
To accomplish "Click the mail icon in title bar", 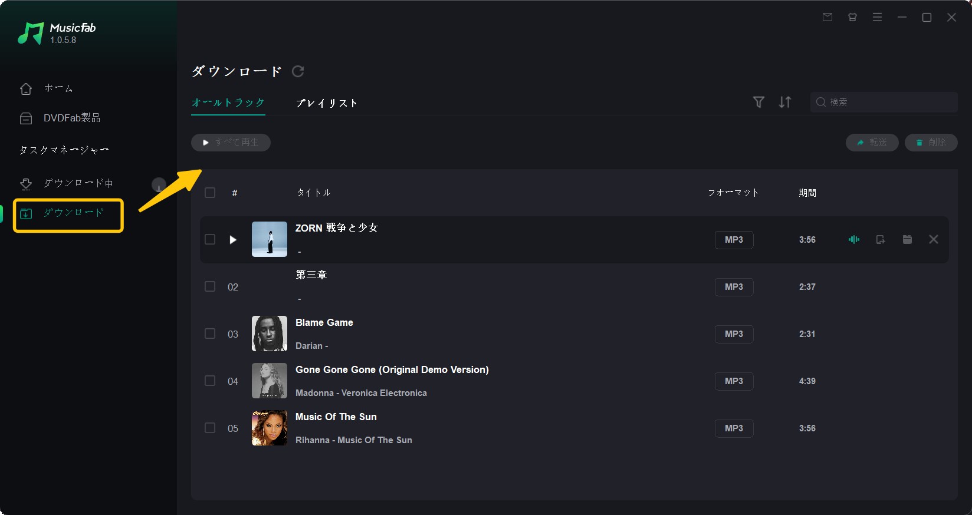I will [827, 17].
